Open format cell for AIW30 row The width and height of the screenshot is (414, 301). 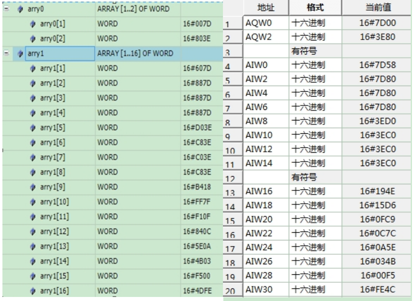point(315,289)
